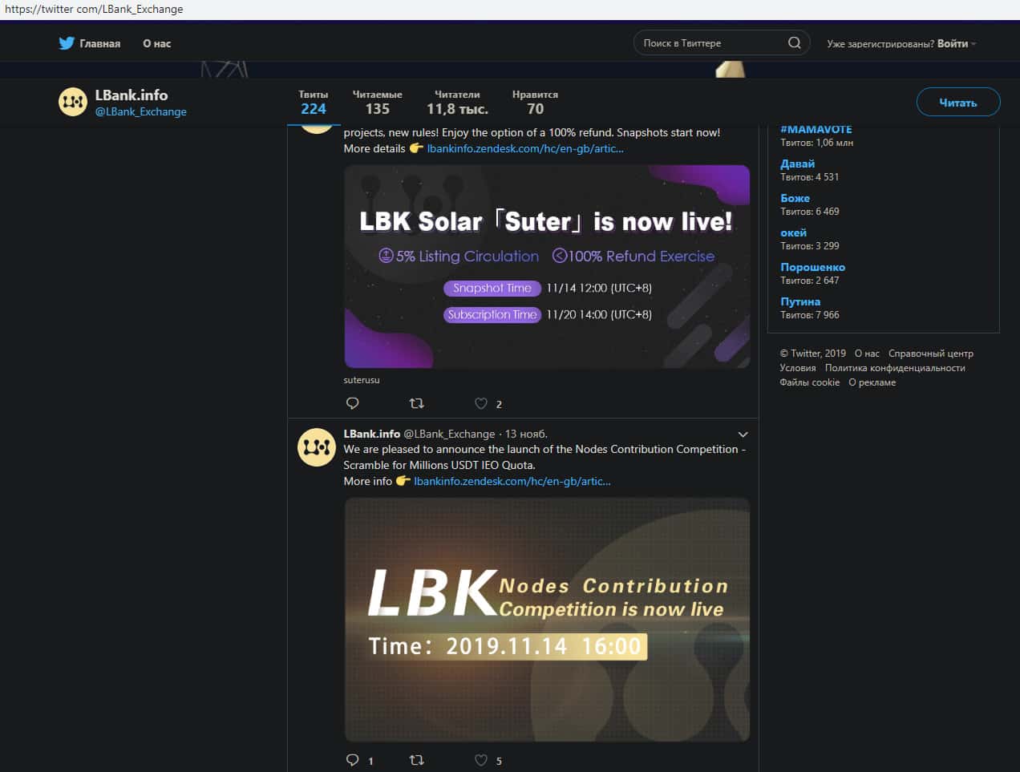This screenshot has width=1020, height=772.
Task: Open zendesk link in the Suter tweet
Action: [525, 148]
